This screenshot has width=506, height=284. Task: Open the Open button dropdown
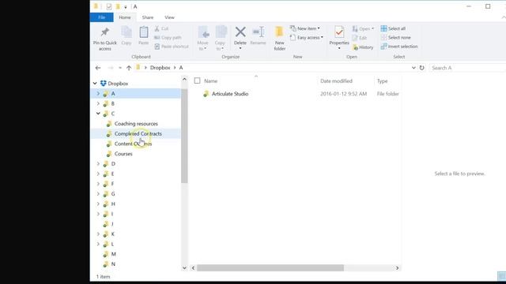tap(363, 29)
